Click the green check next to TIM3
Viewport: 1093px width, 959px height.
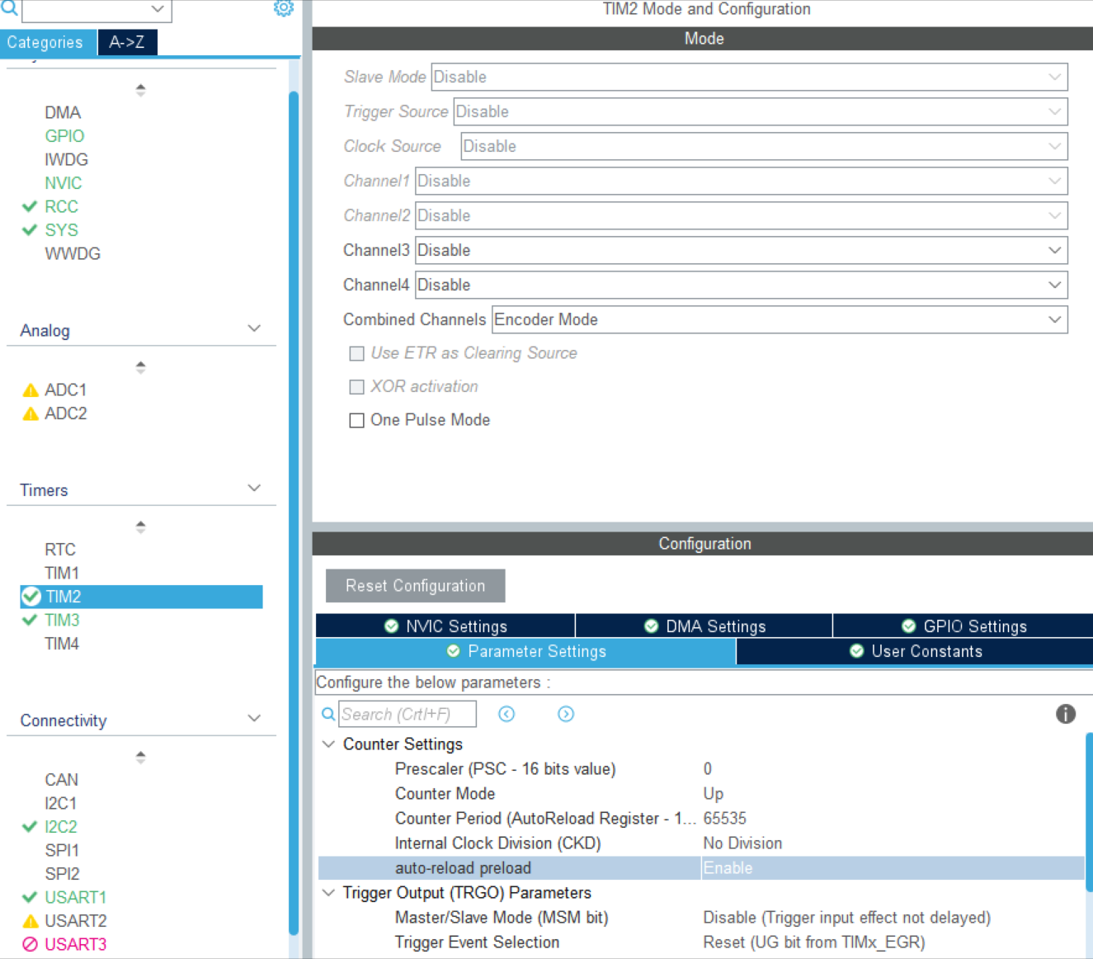[30, 620]
